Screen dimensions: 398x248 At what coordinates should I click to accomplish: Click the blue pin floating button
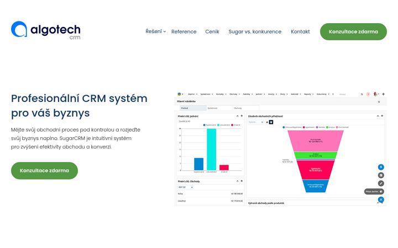point(381,167)
